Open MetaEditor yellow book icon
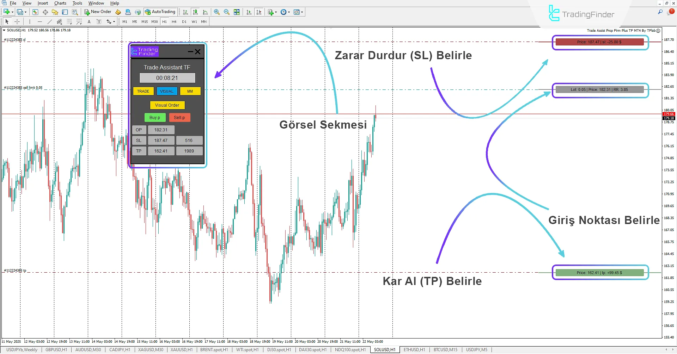The height and width of the screenshot is (354, 677). [118, 12]
